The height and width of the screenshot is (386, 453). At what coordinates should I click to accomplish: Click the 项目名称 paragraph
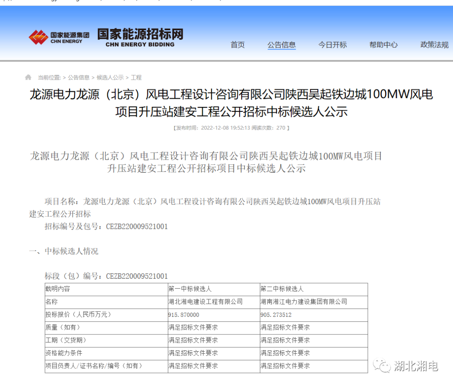pos(205,207)
